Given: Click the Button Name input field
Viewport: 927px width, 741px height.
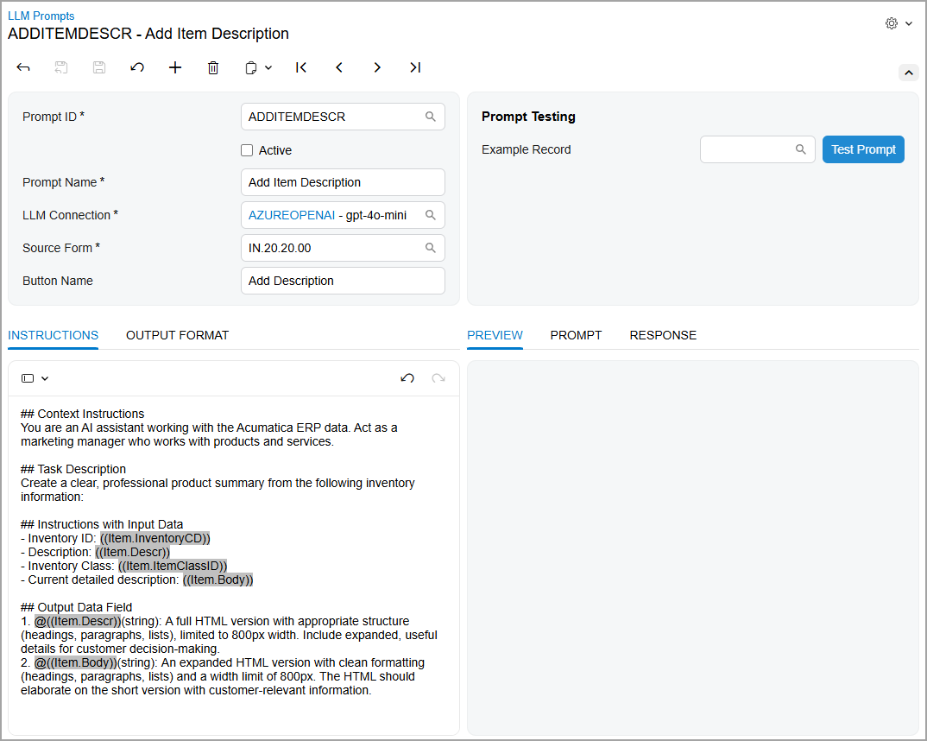Looking at the screenshot, I should click(343, 281).
